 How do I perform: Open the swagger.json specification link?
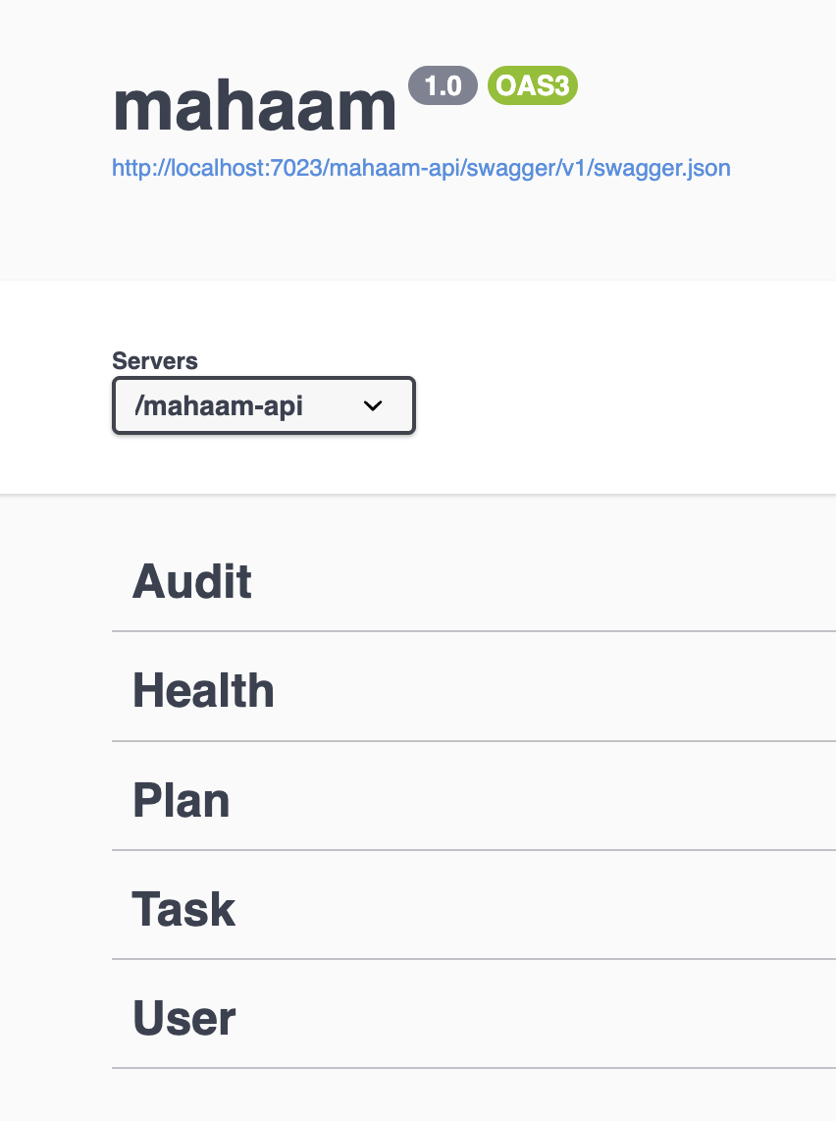tap(421, 168)
